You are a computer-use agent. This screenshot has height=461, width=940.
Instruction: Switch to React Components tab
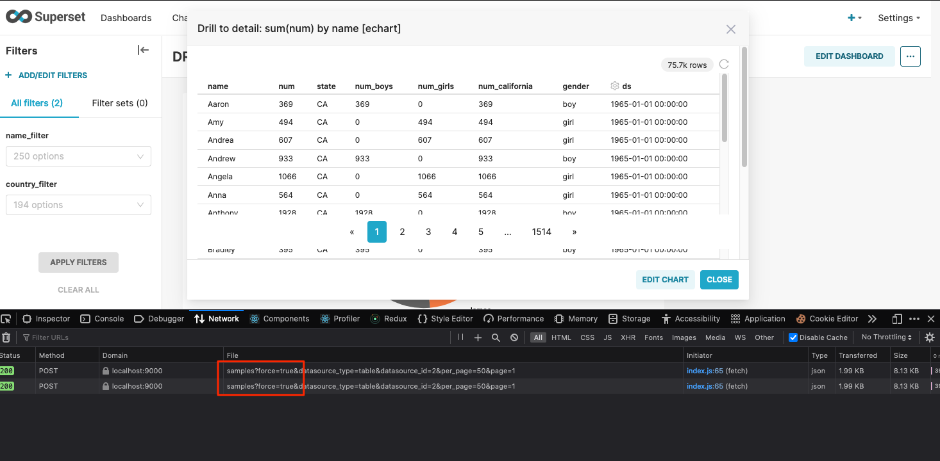point(280,319)
